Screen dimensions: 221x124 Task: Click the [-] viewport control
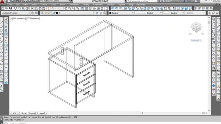tap(11, 18)
